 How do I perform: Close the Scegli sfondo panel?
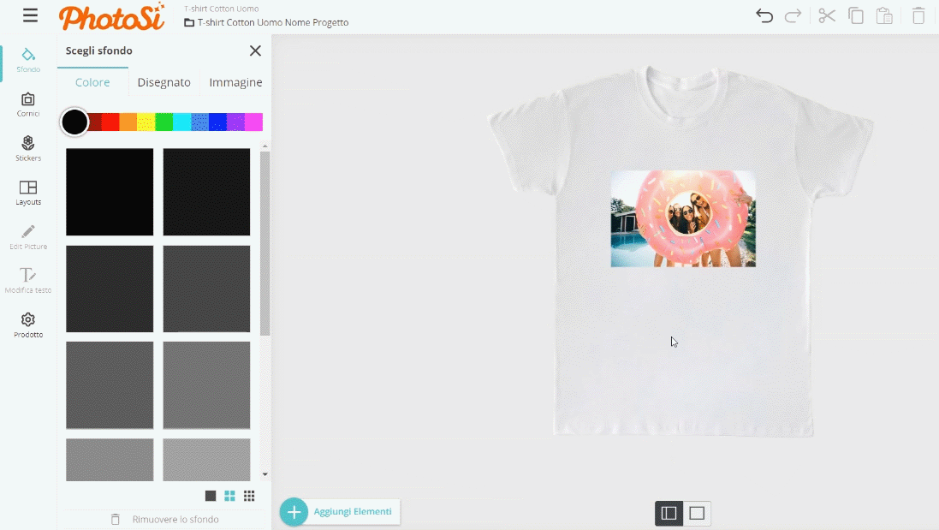point(255,51)
